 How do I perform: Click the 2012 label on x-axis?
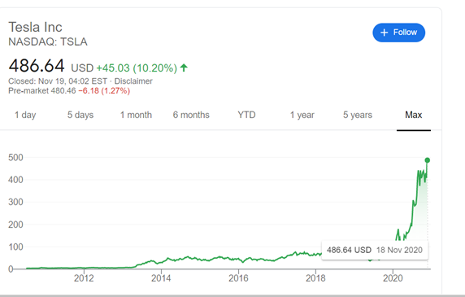pyautogui.click(x=84, y=278)
